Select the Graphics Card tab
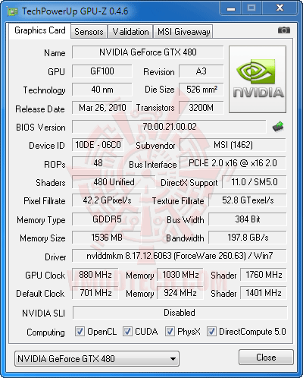Viewport: 303px width, 378px height. 40,30
